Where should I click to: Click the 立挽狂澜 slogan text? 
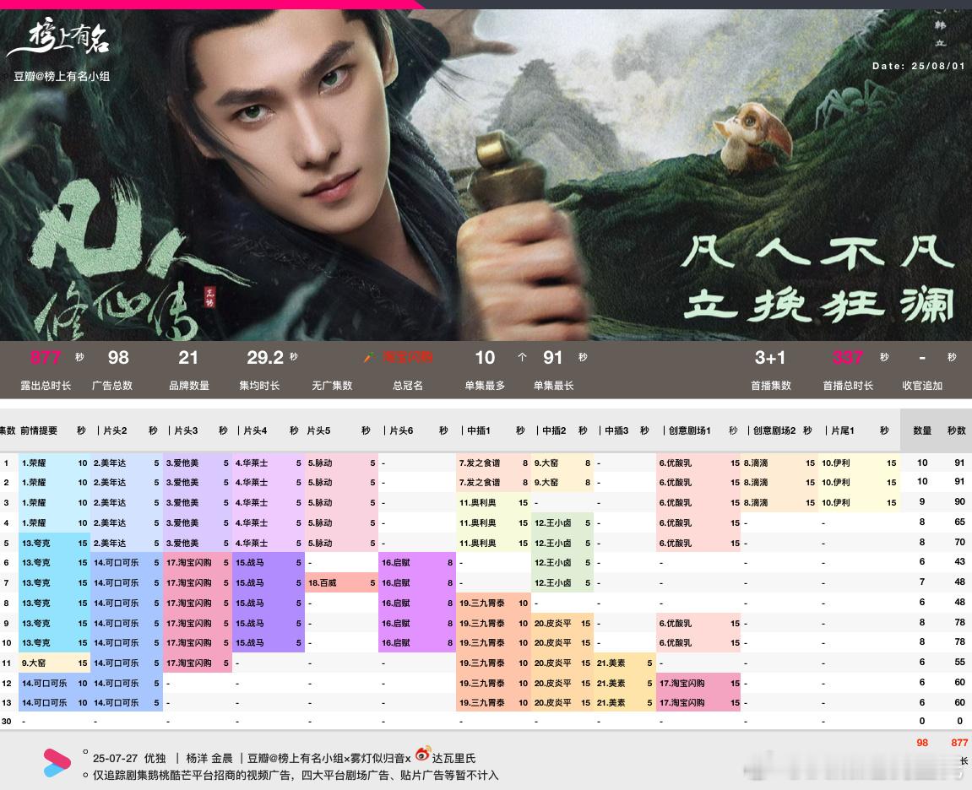pyautogui.click(x=818, y=305)
